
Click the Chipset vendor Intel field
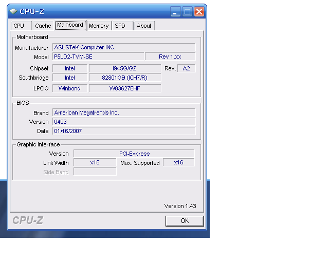pos(70,68)
